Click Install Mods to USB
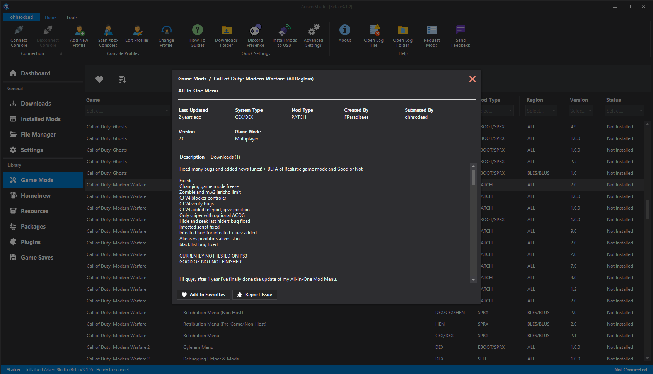The height and width of the screenshot is (374, 653). (285, 36)
